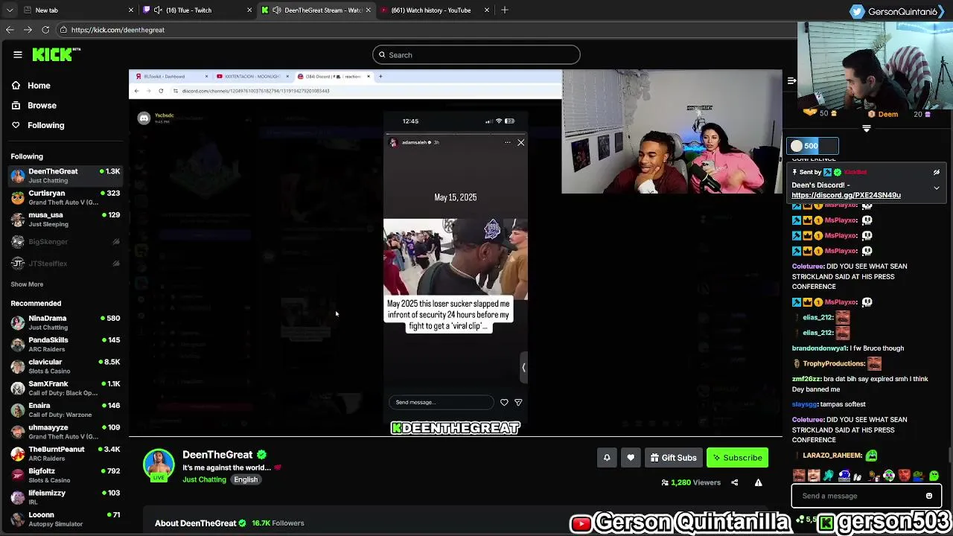
Task: Open uhmaayyze recommended channel
Action: pos(66,432)
